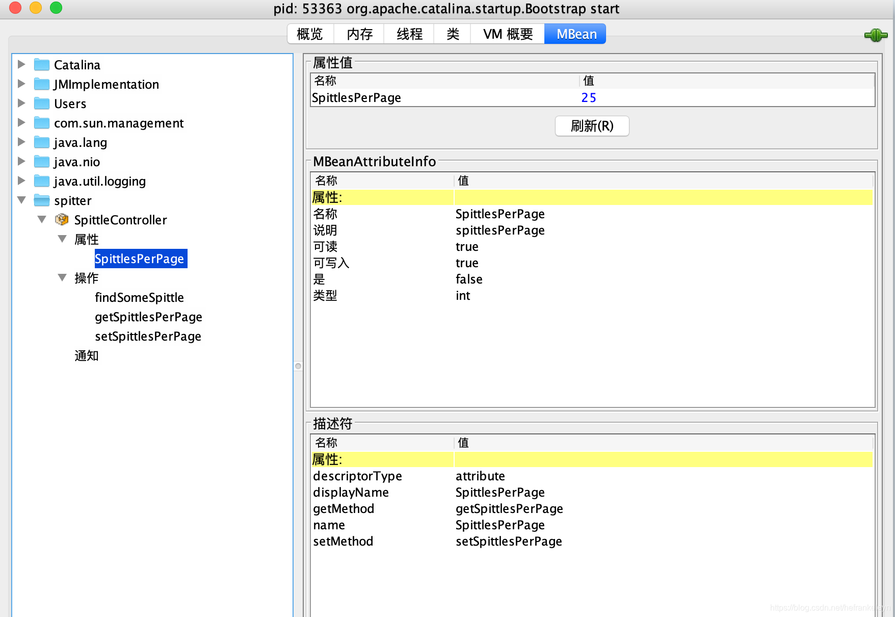Collapse the 属性 attributes node
The height and width of the screenshot is (617, 895).
(62, 239)
